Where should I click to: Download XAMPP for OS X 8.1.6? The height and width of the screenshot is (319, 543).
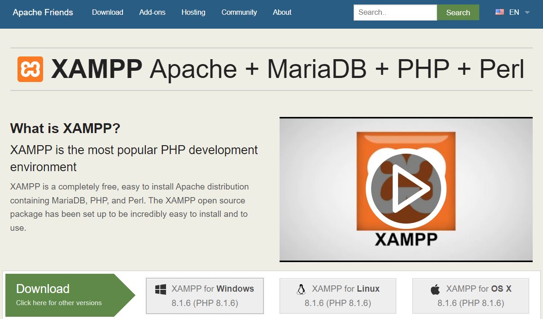pos(471,296)
